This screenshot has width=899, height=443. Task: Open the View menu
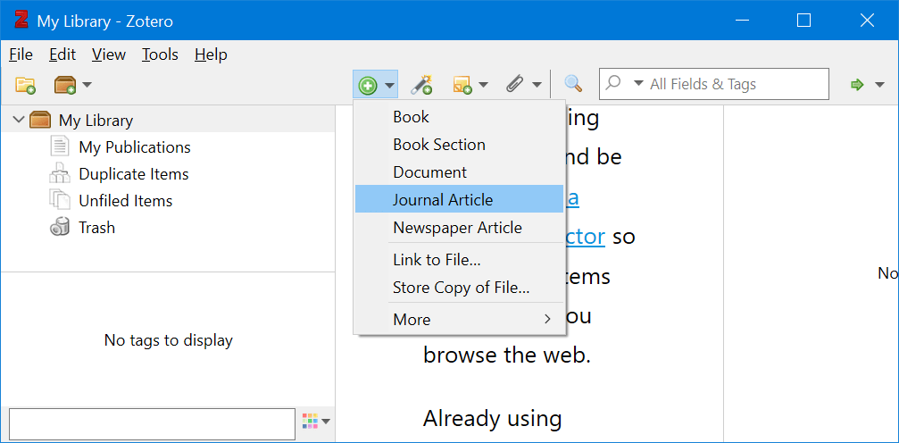click(x=109, y=54)
